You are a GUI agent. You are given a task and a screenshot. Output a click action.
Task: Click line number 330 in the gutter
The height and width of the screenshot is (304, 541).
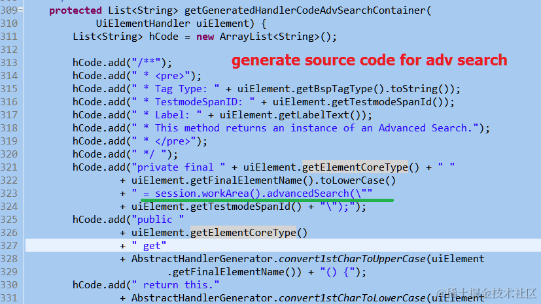[x=9, y=285]
